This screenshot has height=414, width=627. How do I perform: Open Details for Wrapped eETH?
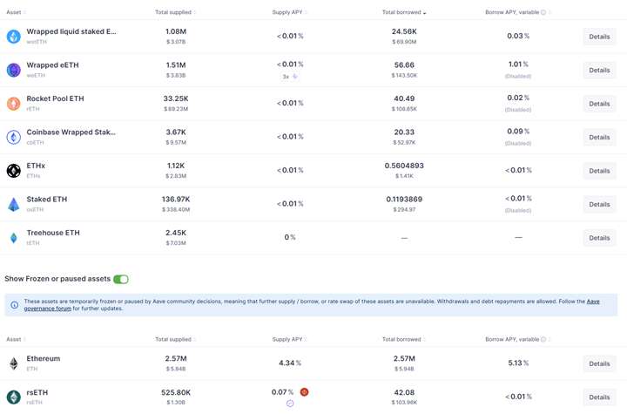coord(599,70)
